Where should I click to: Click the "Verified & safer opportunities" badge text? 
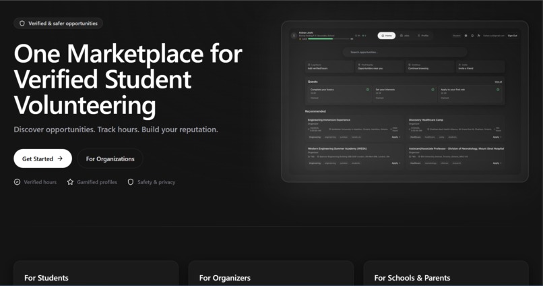(x=63, y=23)
